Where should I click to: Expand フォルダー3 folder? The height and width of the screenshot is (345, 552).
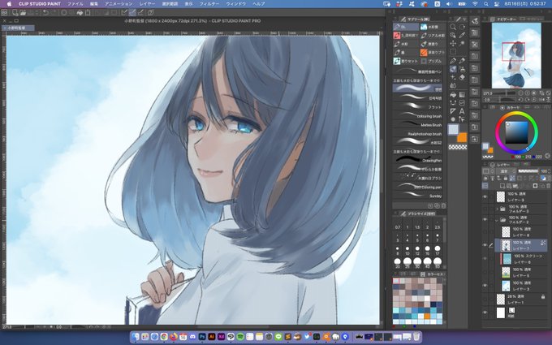coord(497,209)
